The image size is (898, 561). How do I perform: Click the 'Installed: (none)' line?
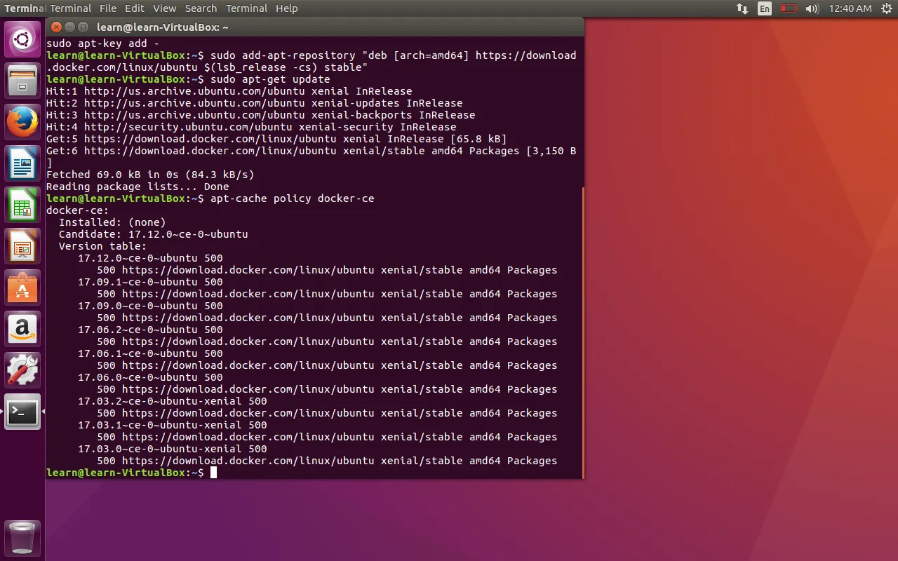coord(112,222)
